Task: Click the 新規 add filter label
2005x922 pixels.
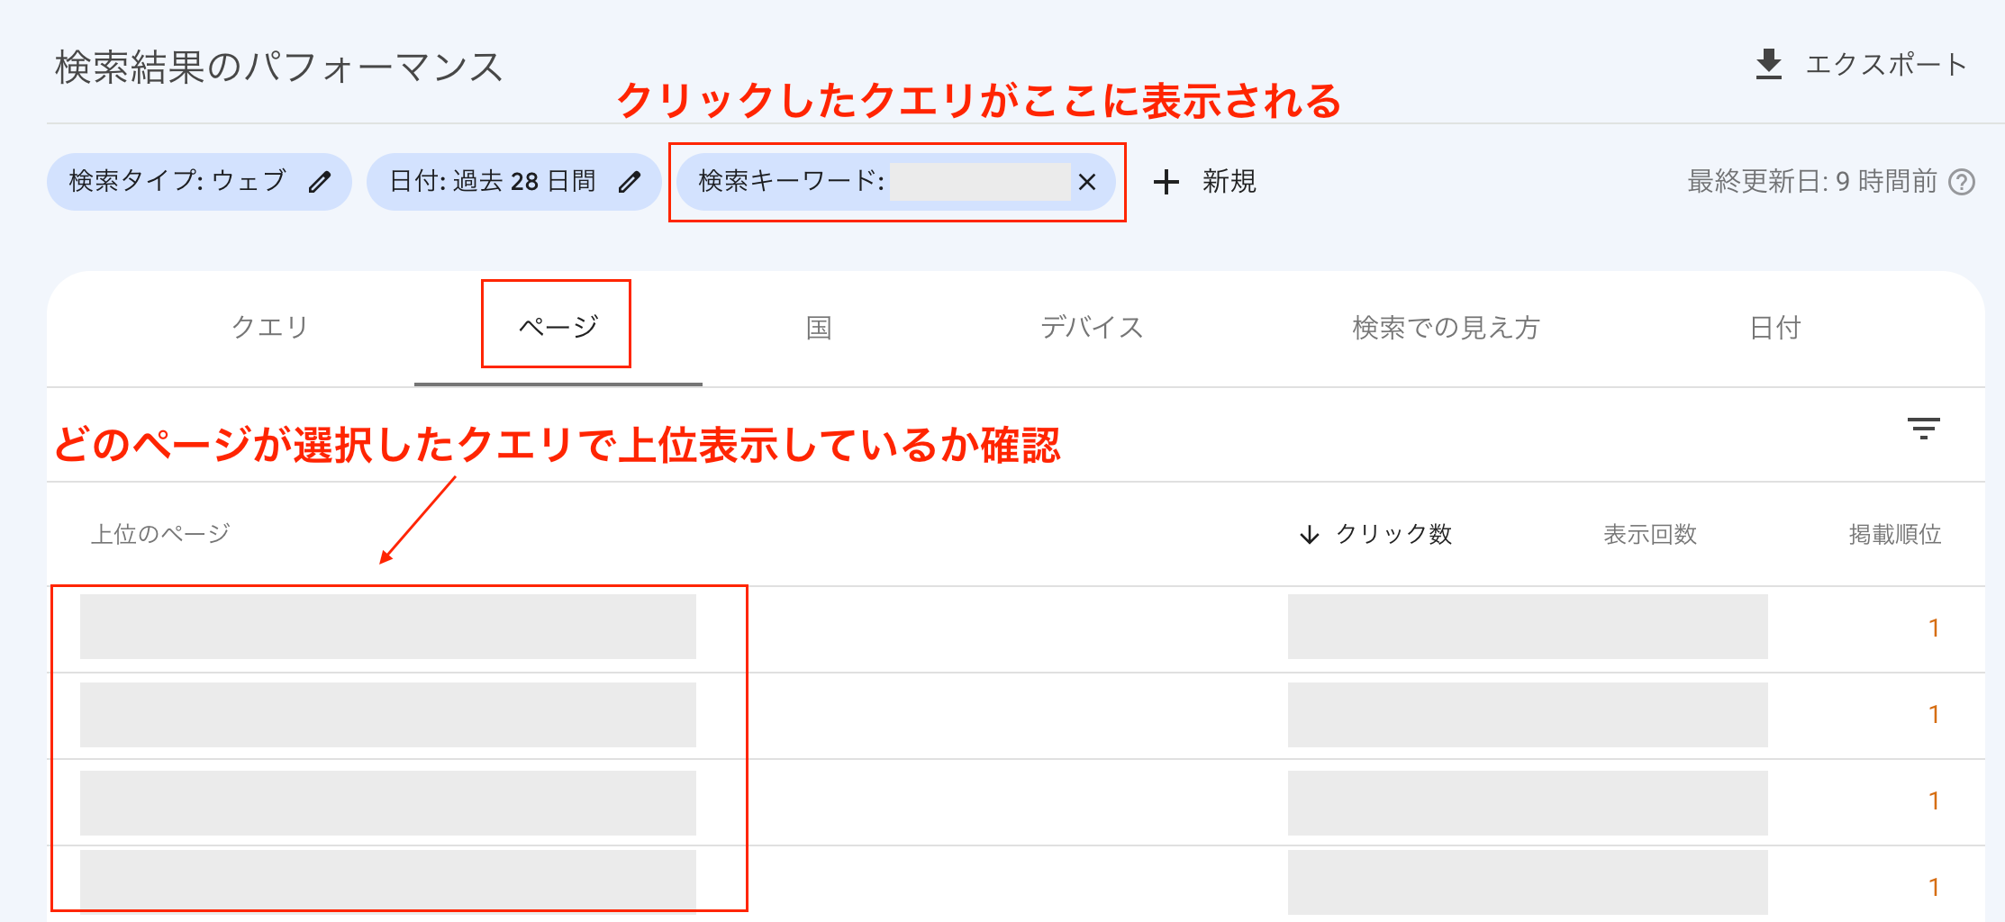Action: (x=1229, y=182)
